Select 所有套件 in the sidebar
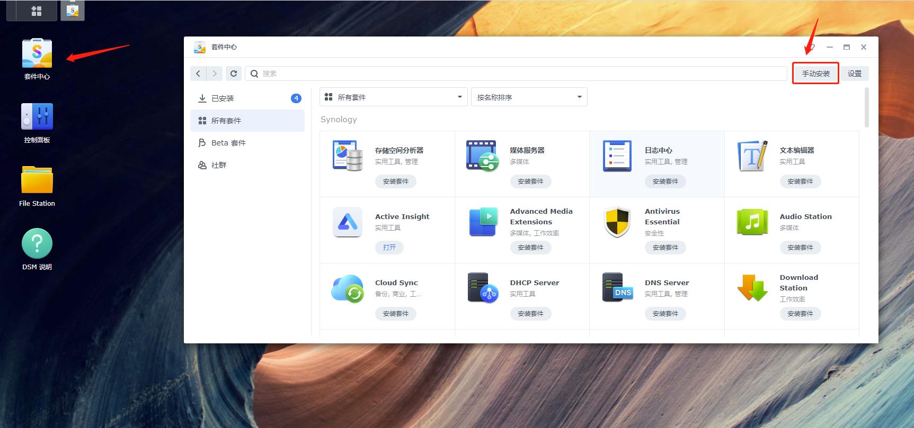 (x=247, y=121)
